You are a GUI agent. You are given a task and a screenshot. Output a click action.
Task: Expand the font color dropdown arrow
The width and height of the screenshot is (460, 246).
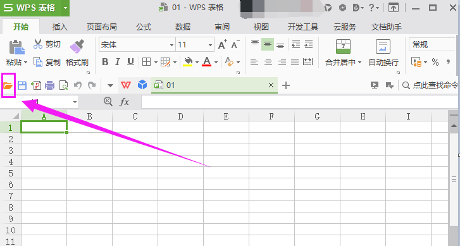click(216, 62)
